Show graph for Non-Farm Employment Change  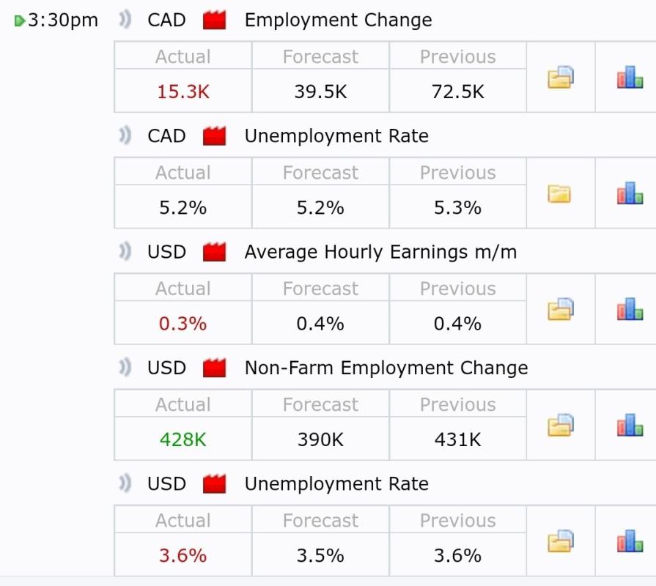click(x=630, y=425)
